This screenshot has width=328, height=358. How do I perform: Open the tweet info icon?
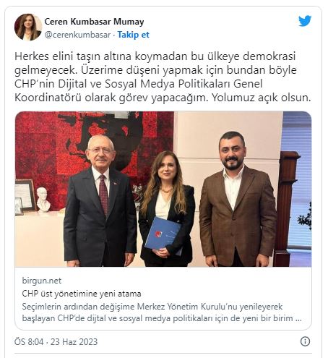[305, 341]
